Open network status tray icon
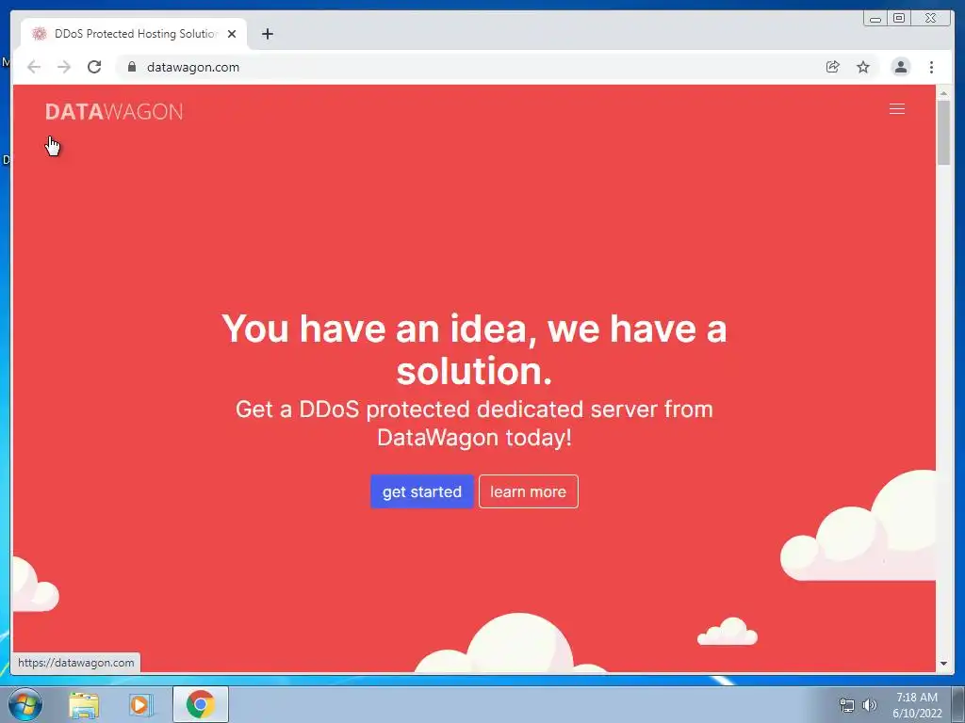 click(x=847, y=705)
